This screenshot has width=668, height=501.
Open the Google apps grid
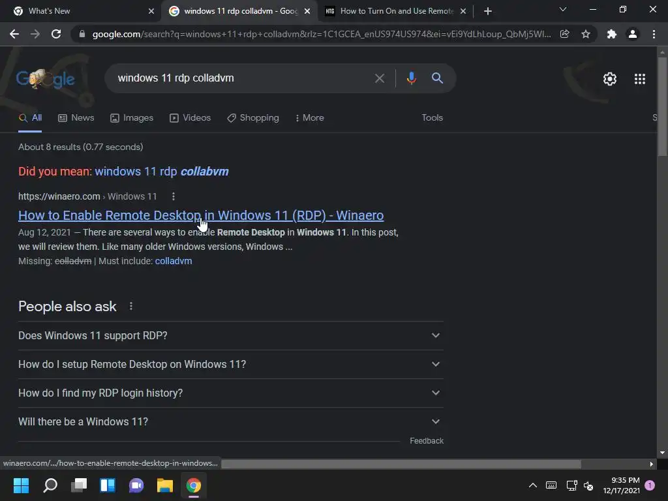[639, 79]
